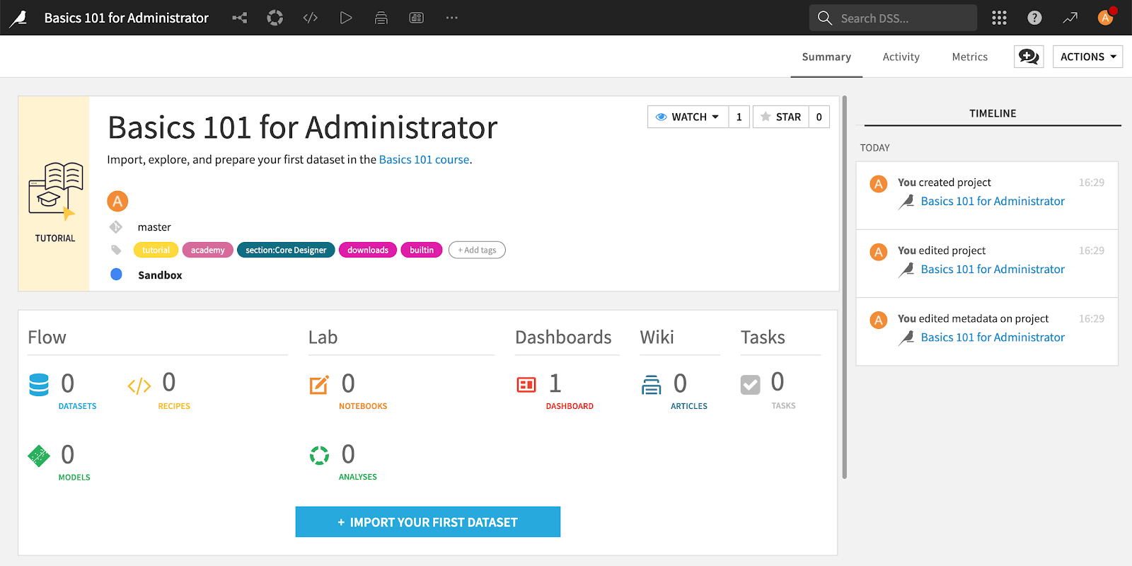Click the Lab section heading

click(x=323, y=337)
